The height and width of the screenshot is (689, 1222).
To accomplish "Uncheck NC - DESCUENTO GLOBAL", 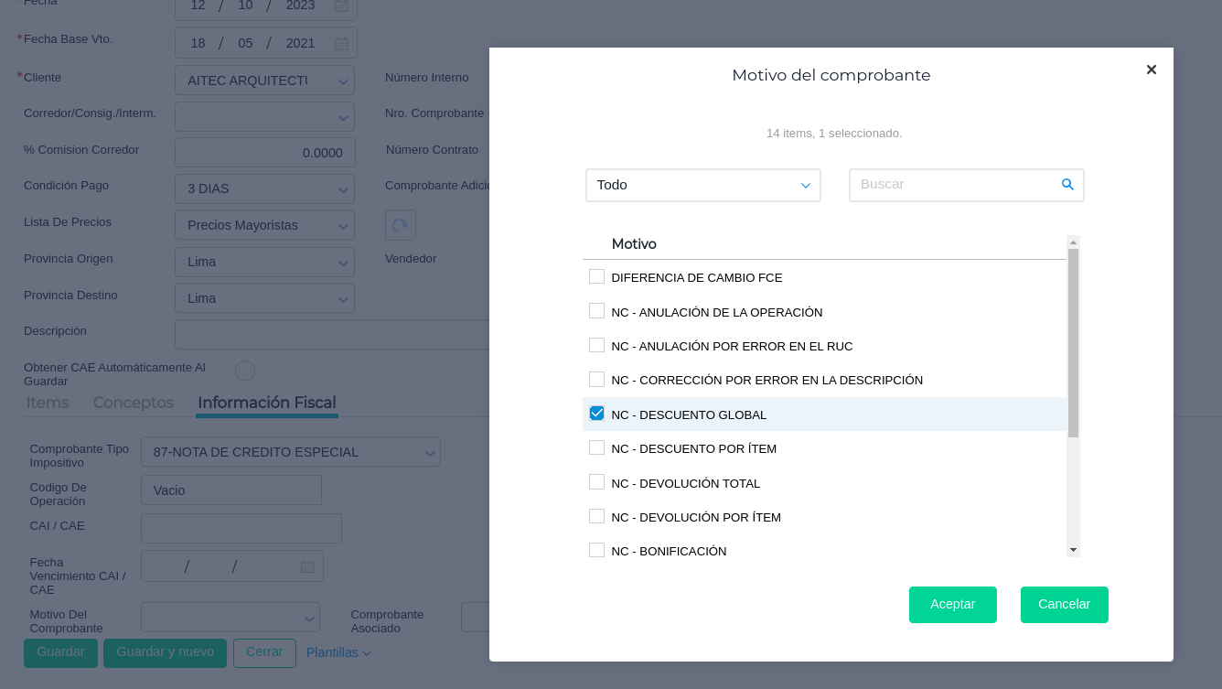I will point(597,414).
